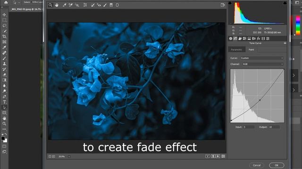Select the Crop tool in Photoshop toolbar

click(x=4, y=37)
